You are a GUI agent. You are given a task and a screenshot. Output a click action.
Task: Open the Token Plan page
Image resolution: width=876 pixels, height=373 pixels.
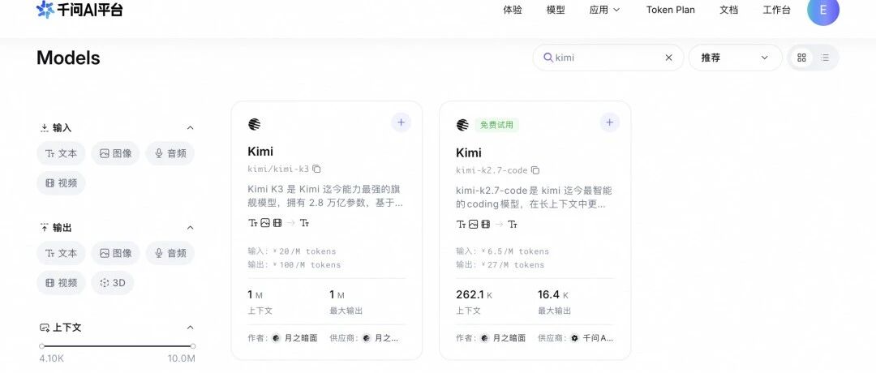tap(671, 10)
